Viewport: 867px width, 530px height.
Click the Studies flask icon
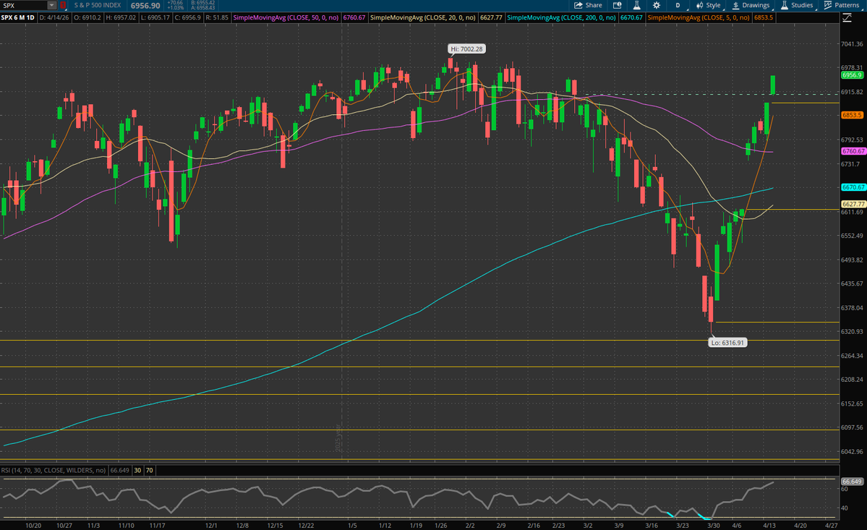(x=784, y=6)
